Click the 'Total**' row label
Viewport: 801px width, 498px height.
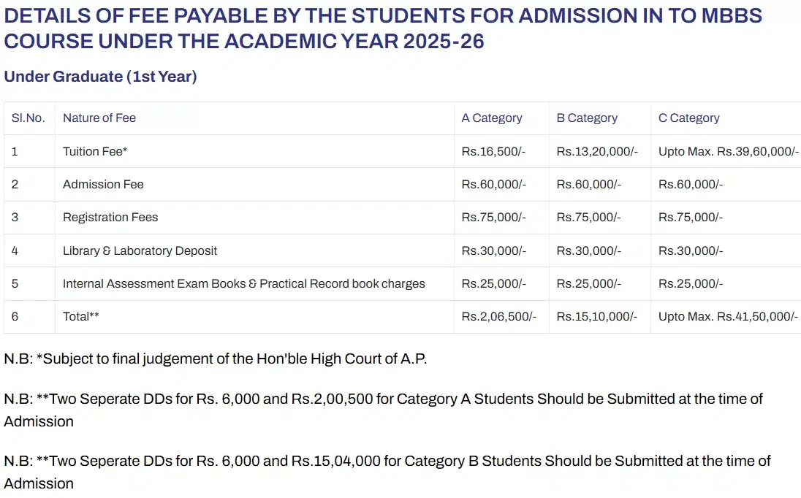coord(81,316)
